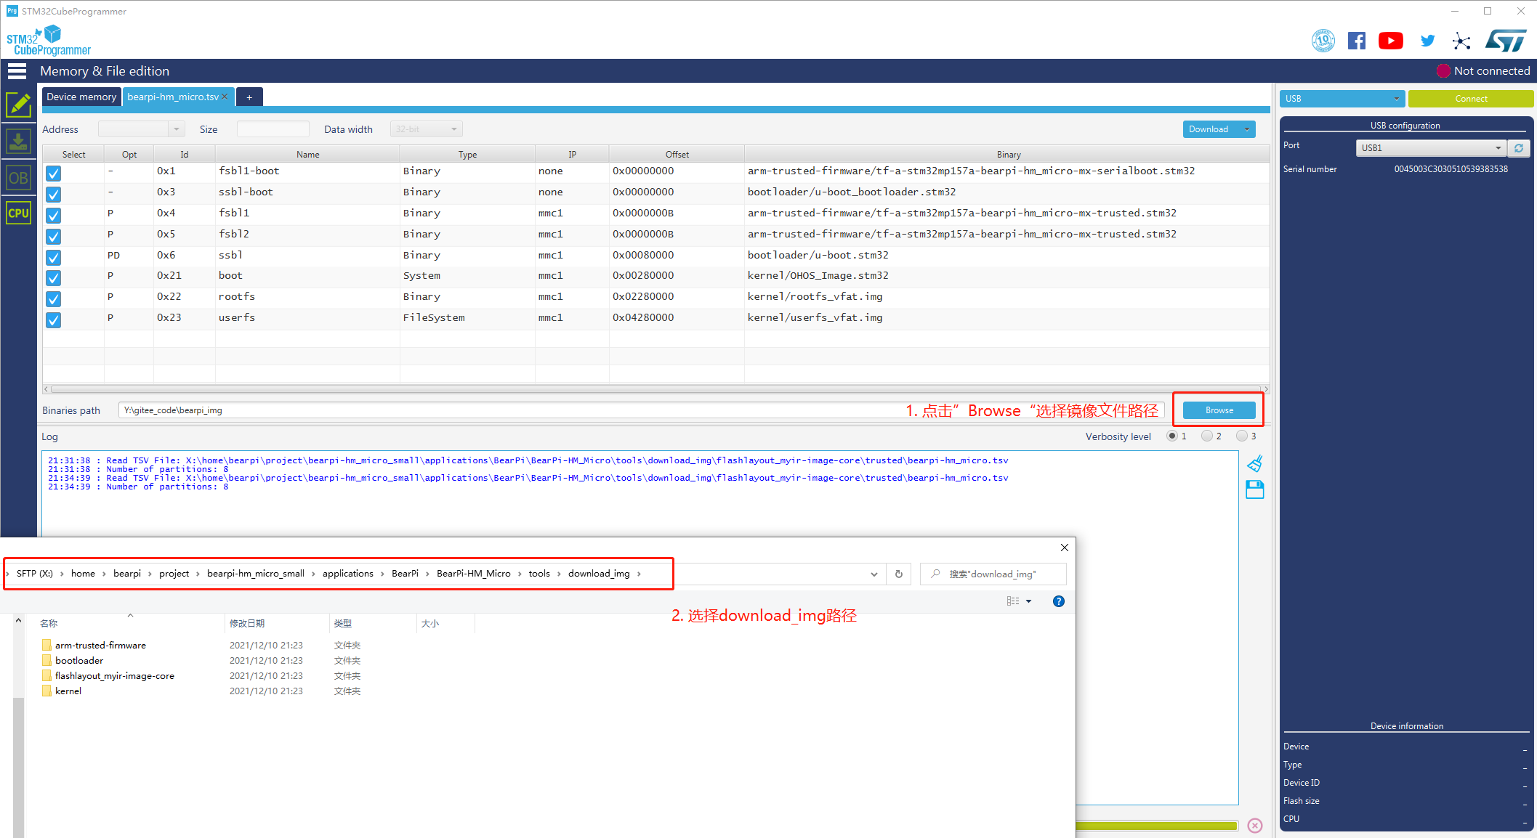The image size is (1537, 838).
Task: Open the USB connection type dropdown
Action: [x=1342, y=99]
